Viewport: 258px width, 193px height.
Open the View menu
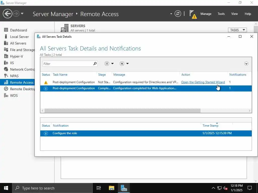[235, 14]
